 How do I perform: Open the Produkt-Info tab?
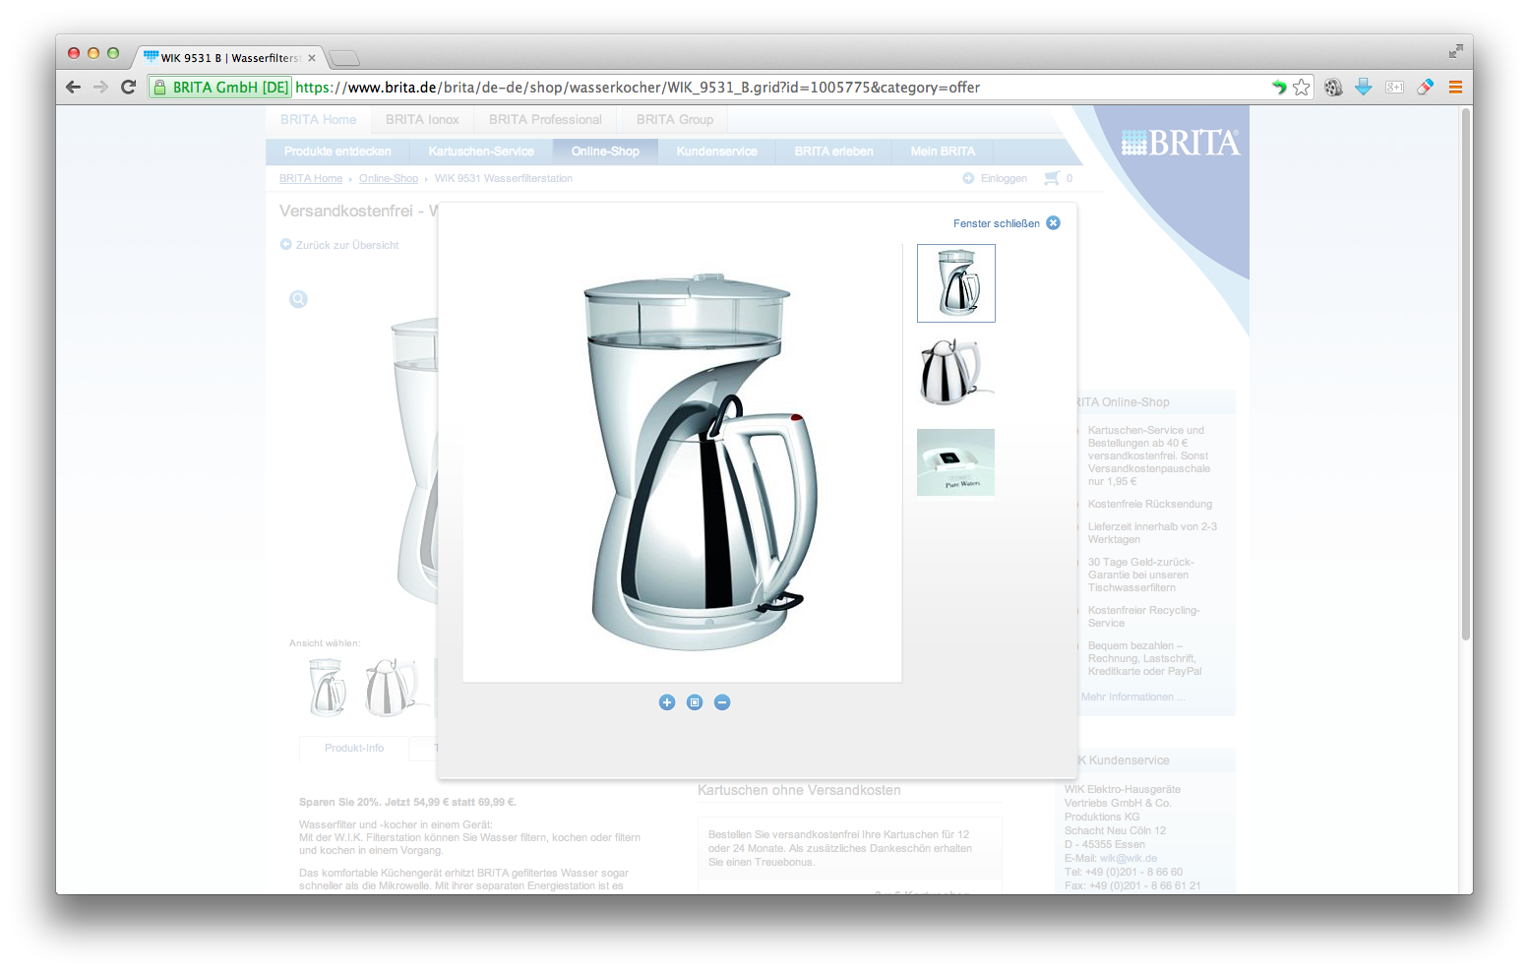(x=354, y=748)
